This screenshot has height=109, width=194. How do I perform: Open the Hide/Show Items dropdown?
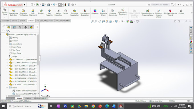125,21
